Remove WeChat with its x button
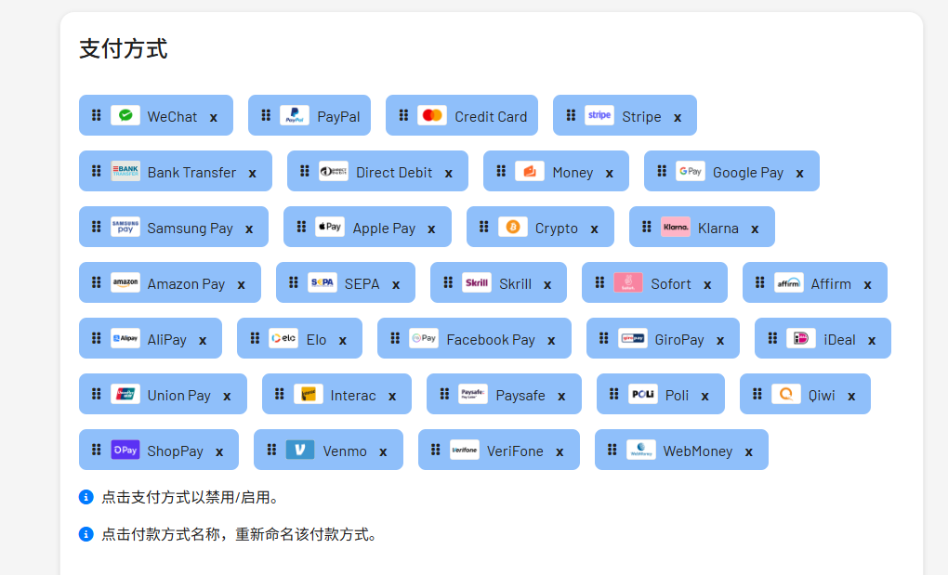948x575 pixels. point(214,118)
